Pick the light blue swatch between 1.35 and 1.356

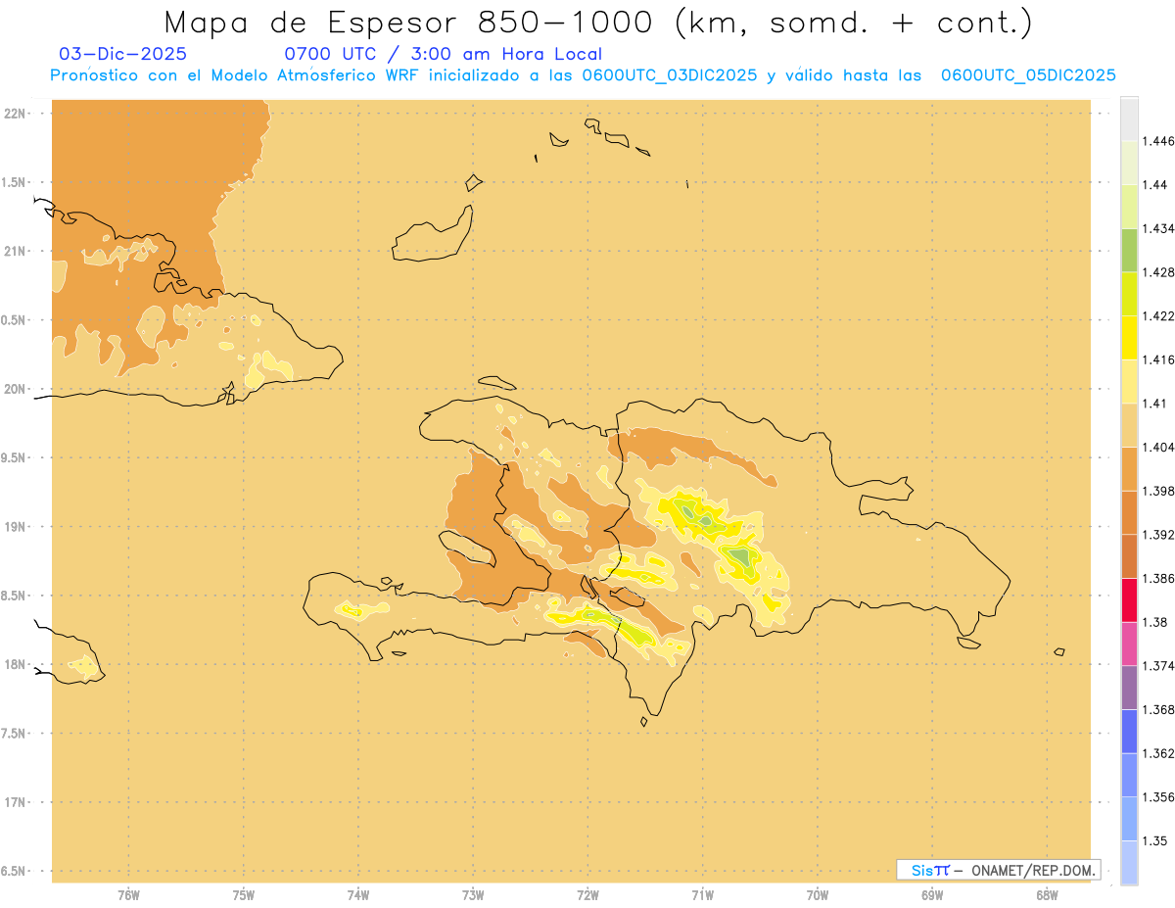(x=1129, y=819)
